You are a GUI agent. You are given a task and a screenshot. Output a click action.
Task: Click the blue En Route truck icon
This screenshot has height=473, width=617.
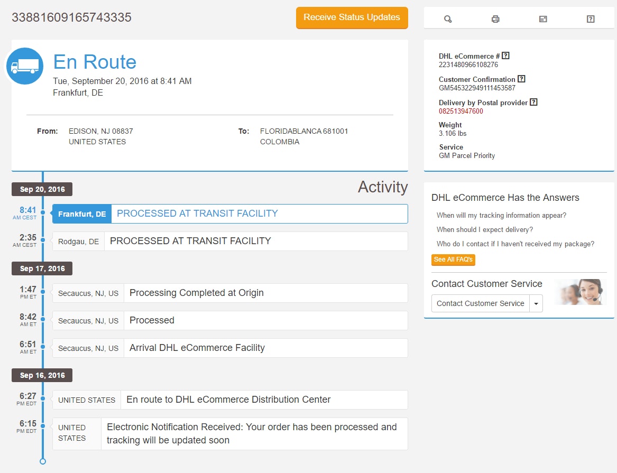[x=25, y=66]
